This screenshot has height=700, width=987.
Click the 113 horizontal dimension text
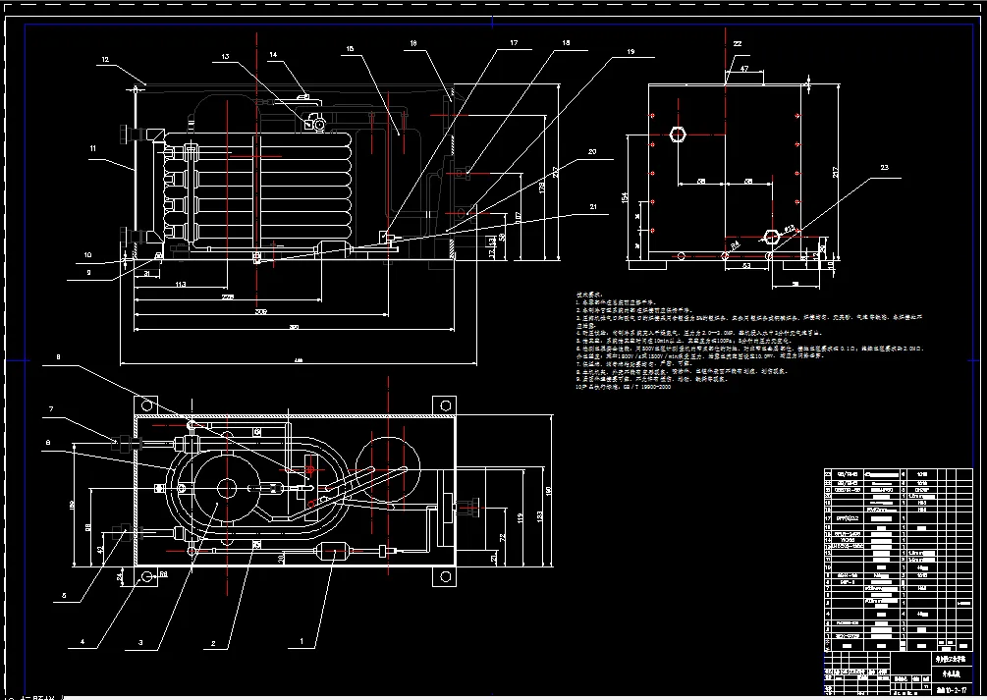[181, 285]
